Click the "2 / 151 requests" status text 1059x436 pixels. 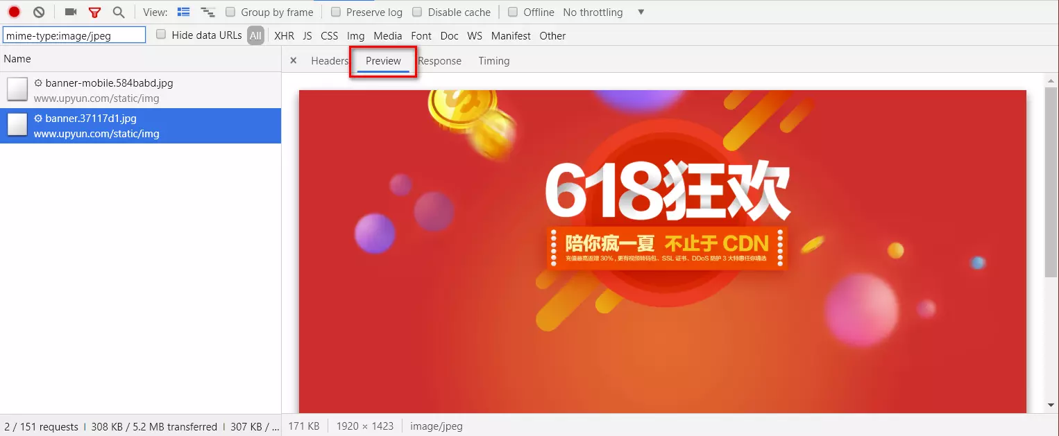[x=41, y=426]
